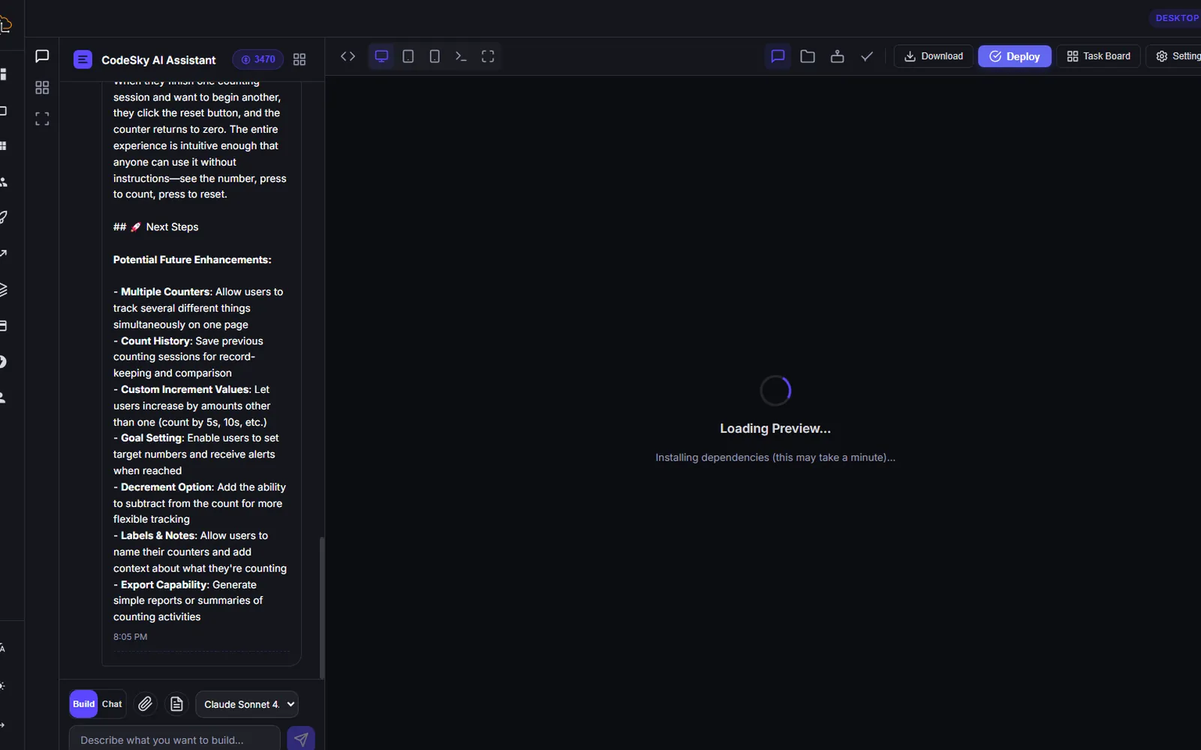Image resolution: width=1201 pixels, height=750 pixels.
Task: Click the 'Export Capability' text
Action: coord(164,585)
